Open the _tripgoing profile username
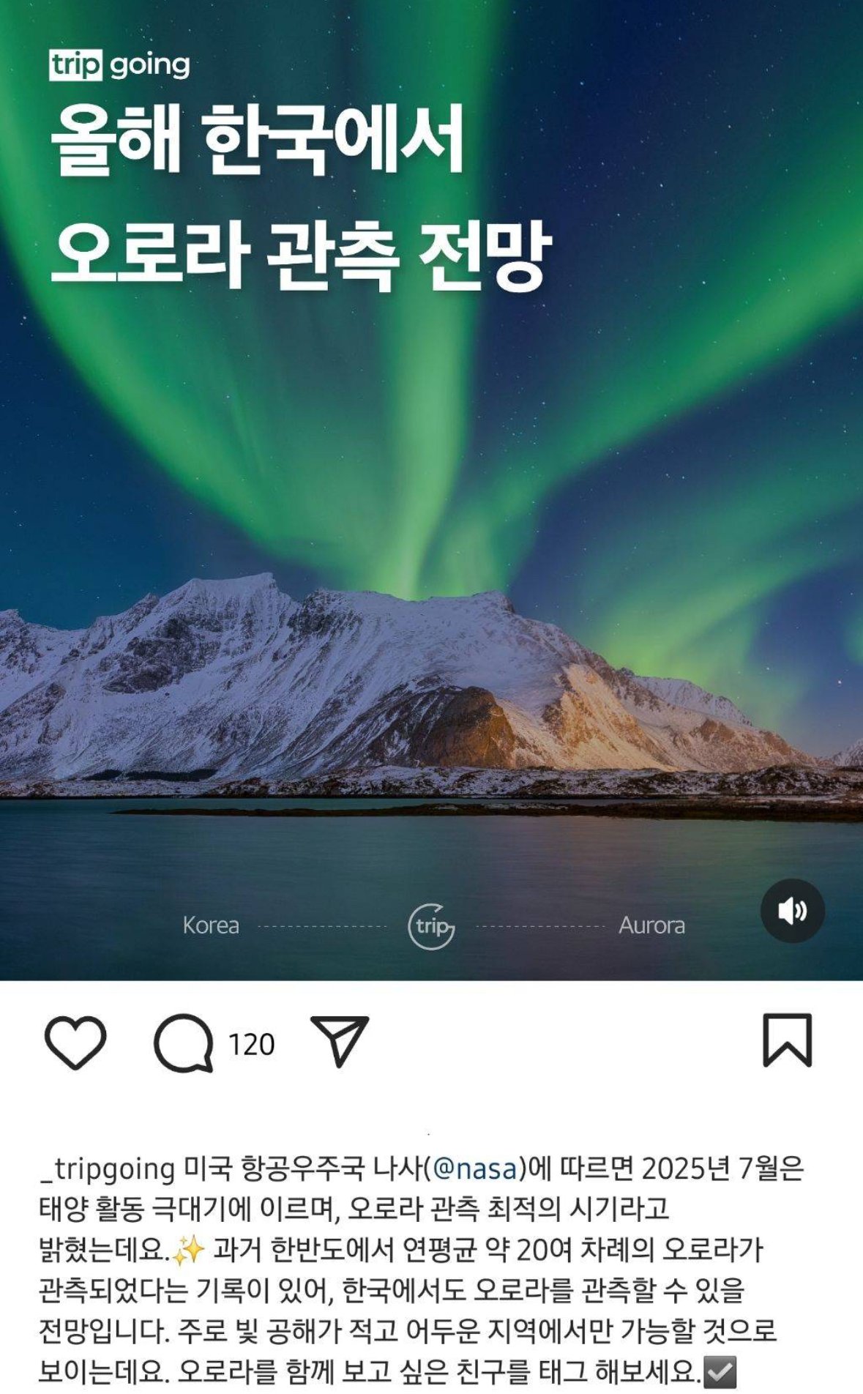Screen dimensions: 863x1394 [x=108, y=1169]
